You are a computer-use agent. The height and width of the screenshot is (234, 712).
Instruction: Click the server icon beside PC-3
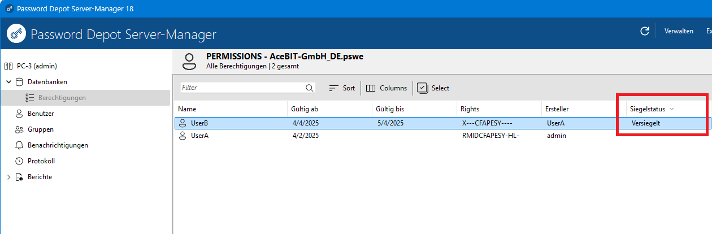click(x=8, y=66)
